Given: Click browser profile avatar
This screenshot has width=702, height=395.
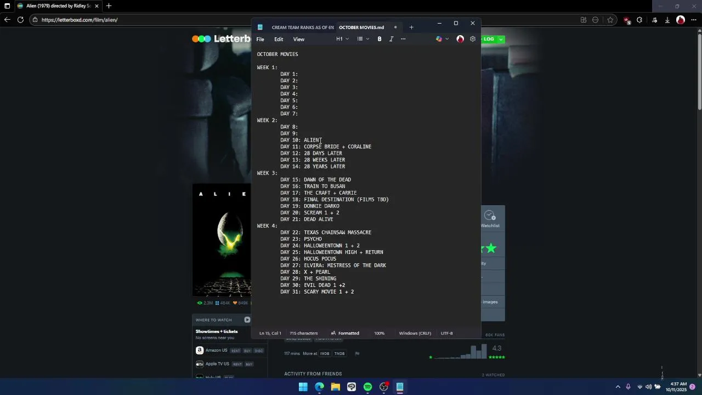Looking at the screenshot, I should [x=681, y=20].
